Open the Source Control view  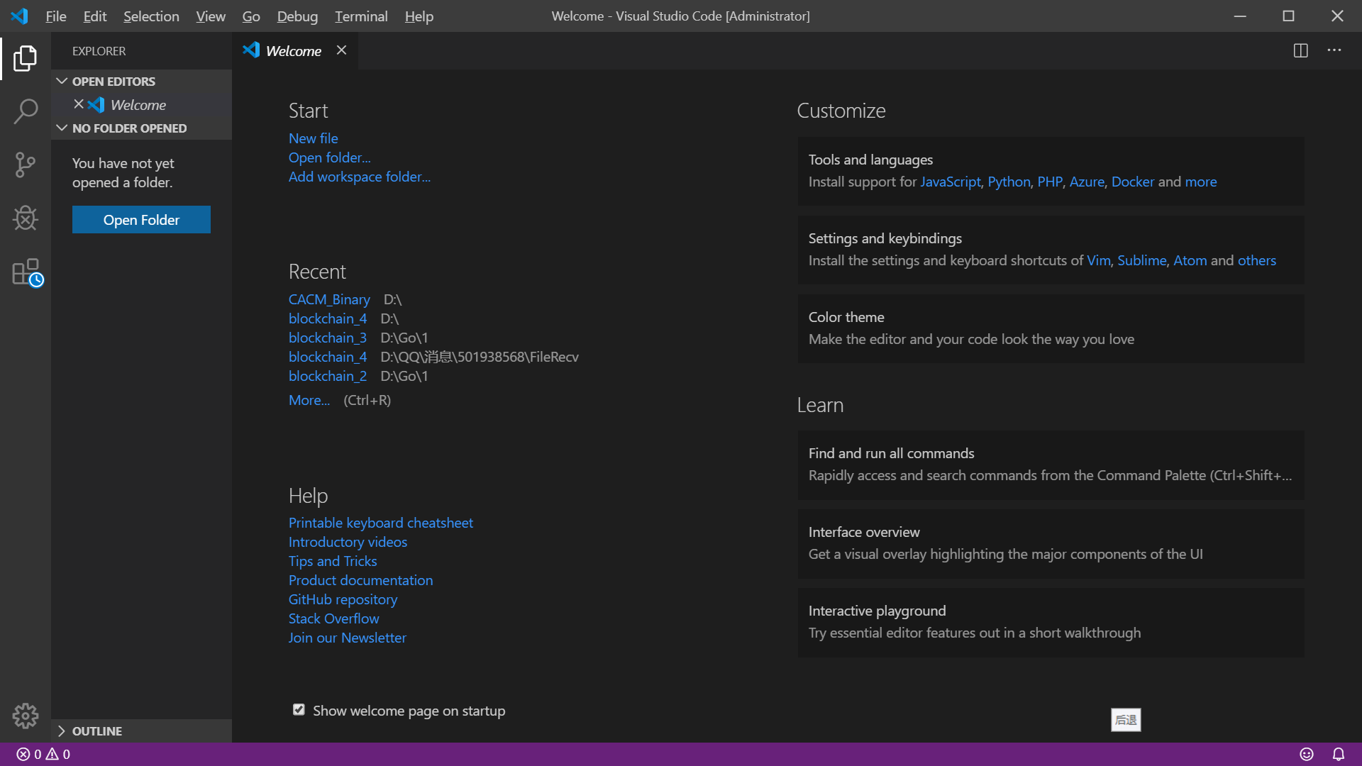(x=26, y=165)
